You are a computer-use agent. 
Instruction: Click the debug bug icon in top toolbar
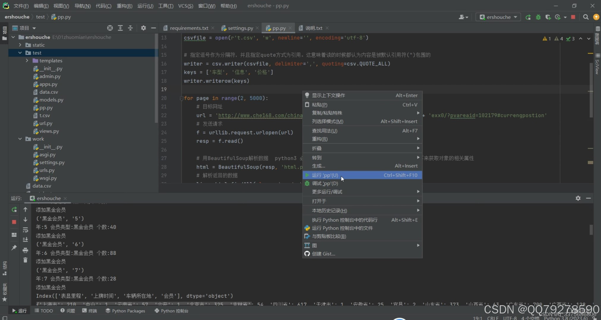[538, 17]
